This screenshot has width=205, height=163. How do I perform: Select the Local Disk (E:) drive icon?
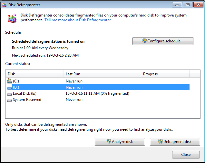click(9, 93)
